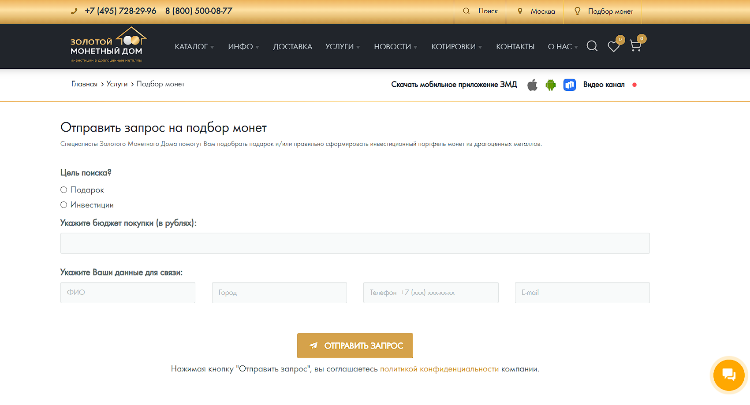Submit form with ОТПРАВИТЬ ЗАПРОС button
The width and height of the screenshot is (750, 405).
pyautogui.click(x=355, y=346)
